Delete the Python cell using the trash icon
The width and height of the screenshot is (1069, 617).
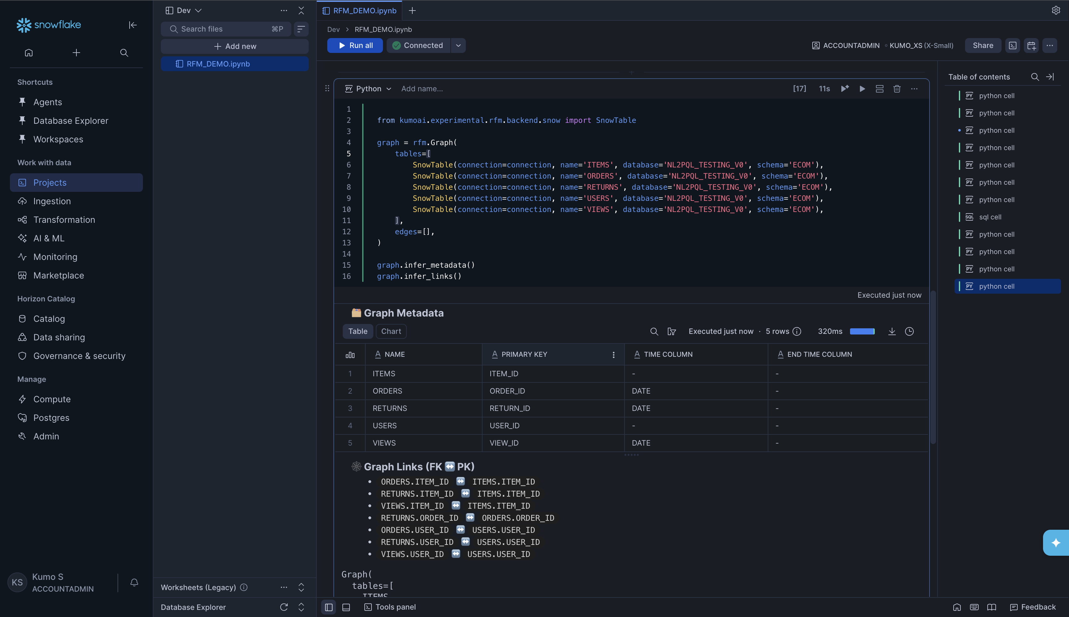pos(897,88)
